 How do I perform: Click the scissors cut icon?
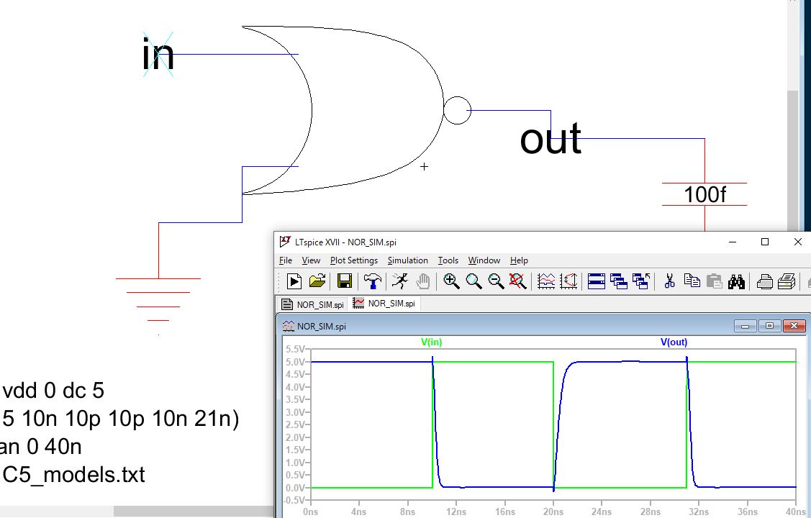(669, 281)
